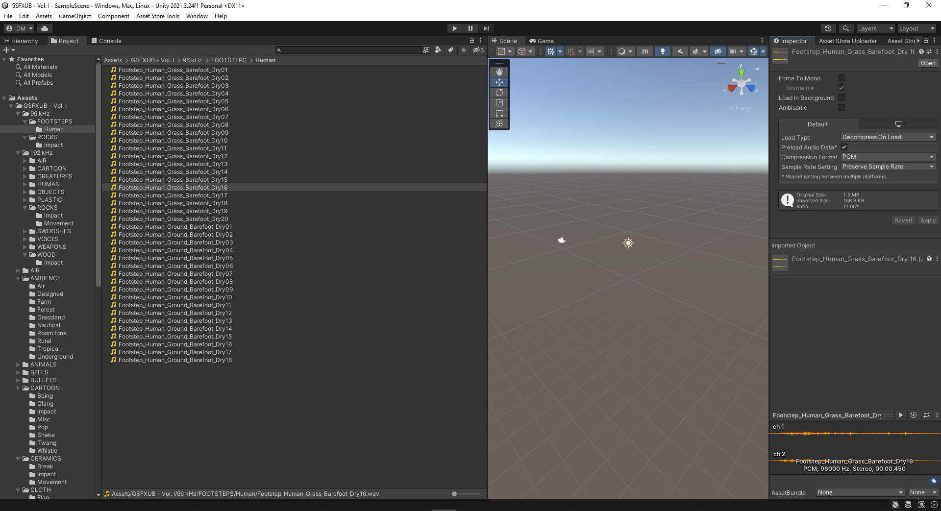Toggle Scene lighting bulb button
Image resolution: width=941 pixels, height=511 pixels.
[x=662, y=51]
